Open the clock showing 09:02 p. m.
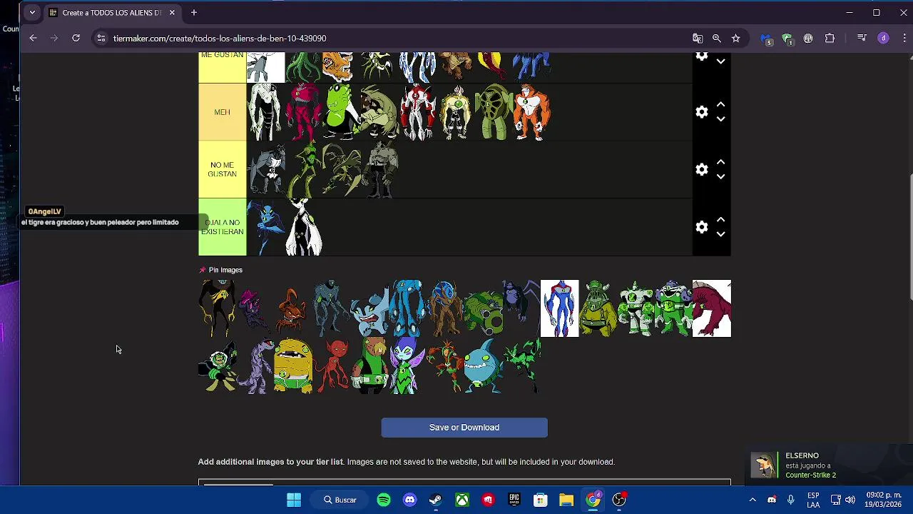Image resolution: width=913 pixels, height=514 pixels. pyautogui.click(x=884, y=500)
